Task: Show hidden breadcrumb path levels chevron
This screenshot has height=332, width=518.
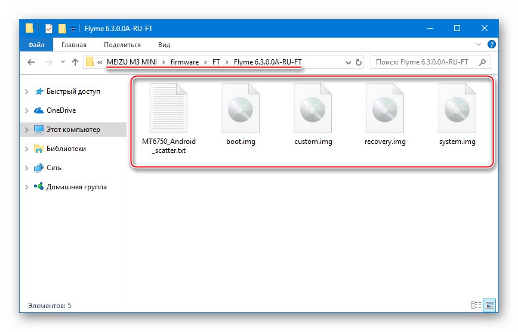Action: coord(100,62)
